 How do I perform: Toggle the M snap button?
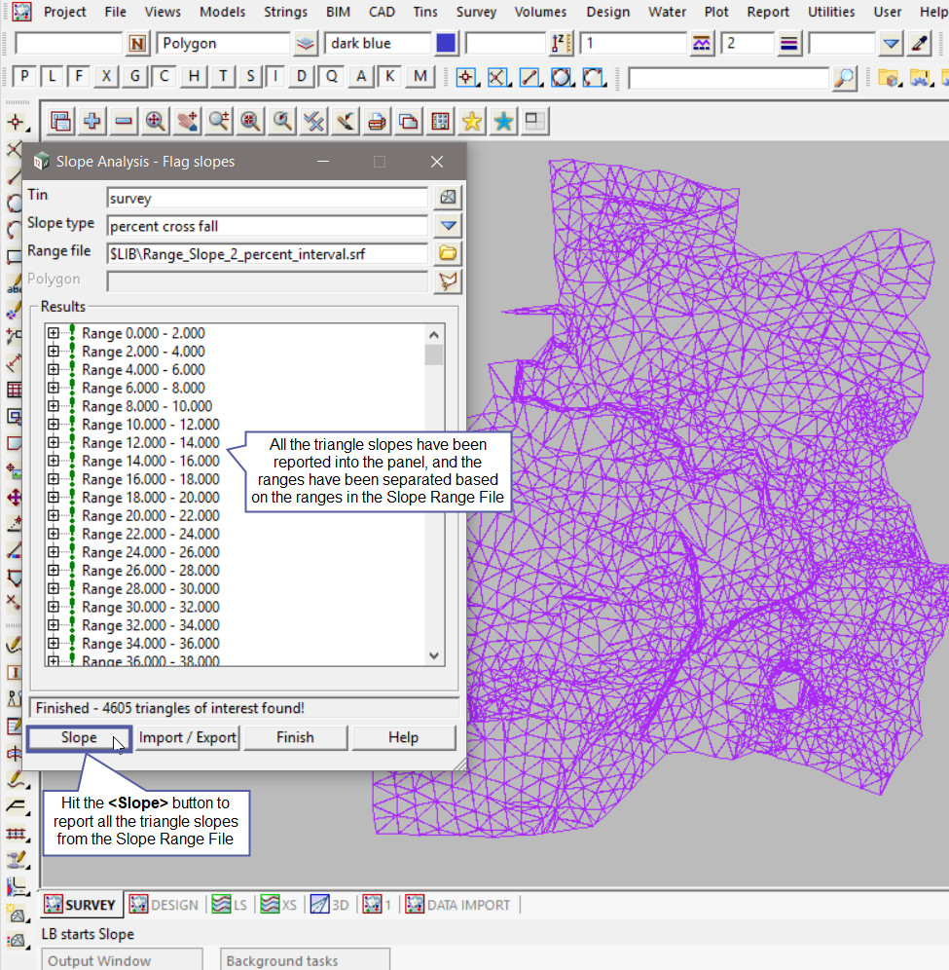[420, 77]
